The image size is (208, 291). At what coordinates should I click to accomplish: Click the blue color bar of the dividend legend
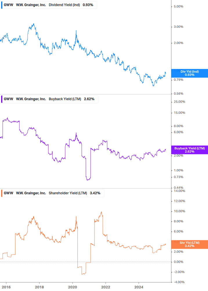click(2, 5)
